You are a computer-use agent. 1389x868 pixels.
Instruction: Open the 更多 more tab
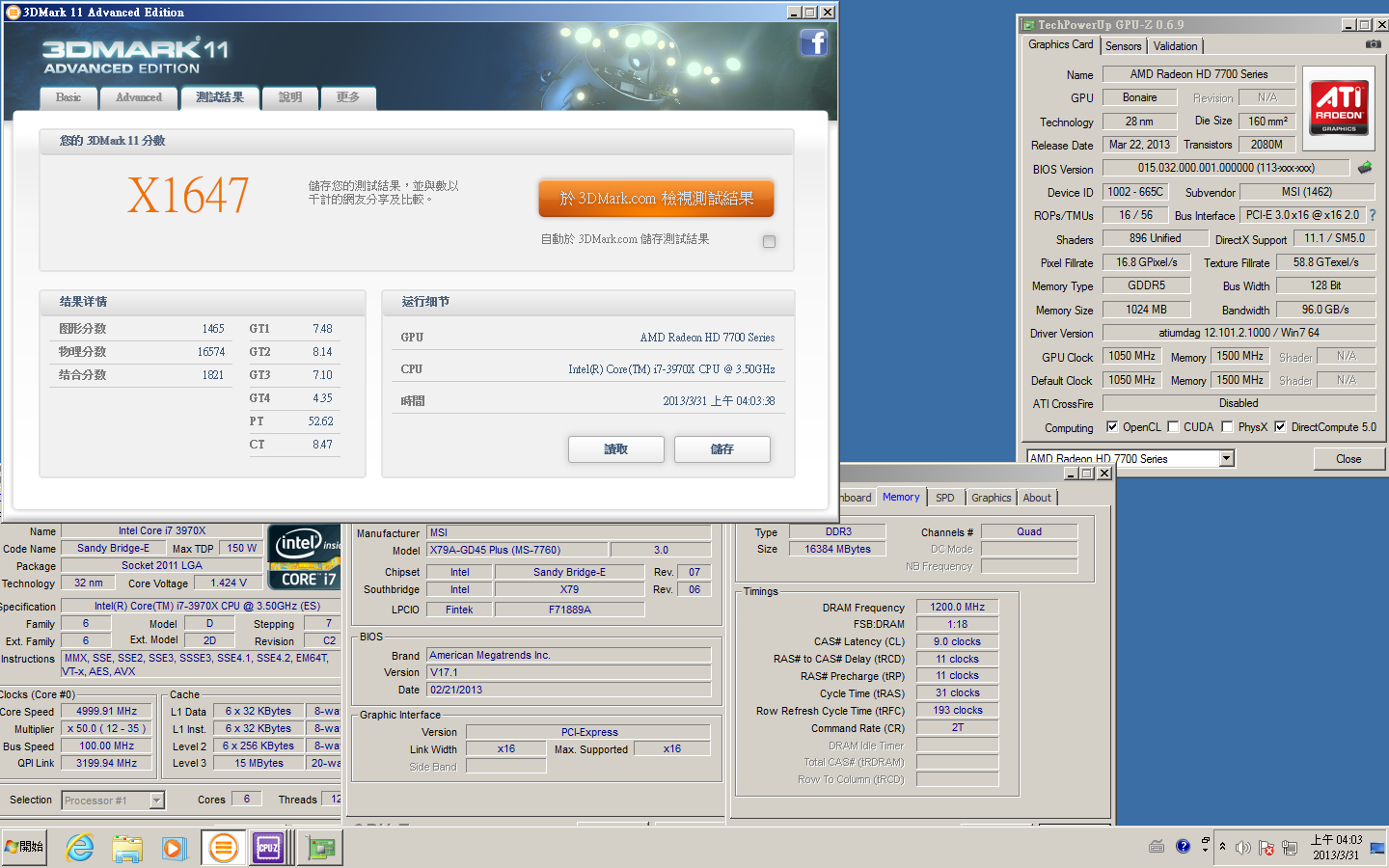(x=348, y=97)
